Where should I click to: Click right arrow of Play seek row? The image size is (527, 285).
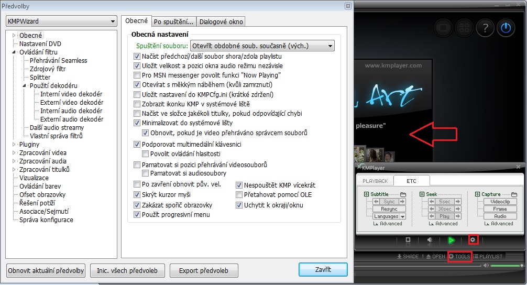pos(457,216)
